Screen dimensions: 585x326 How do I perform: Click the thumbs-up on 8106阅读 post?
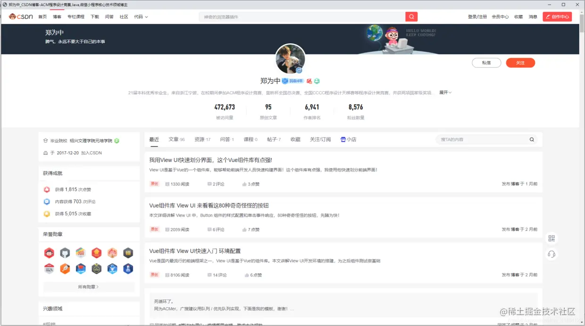(x=247, y=275)
